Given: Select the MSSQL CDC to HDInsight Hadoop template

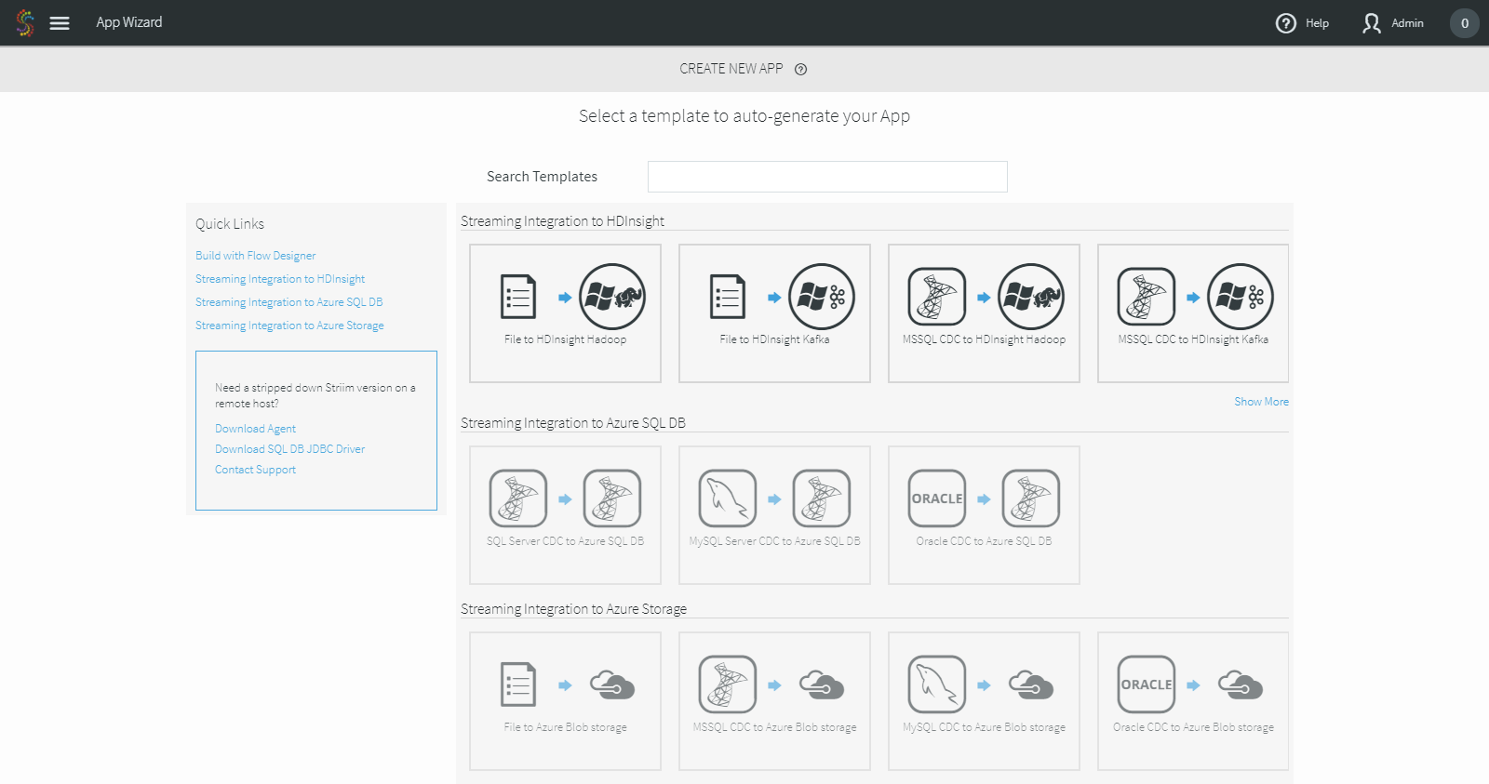Looking at the screenshot, I should pyautogui.click(x=984, y=313).
